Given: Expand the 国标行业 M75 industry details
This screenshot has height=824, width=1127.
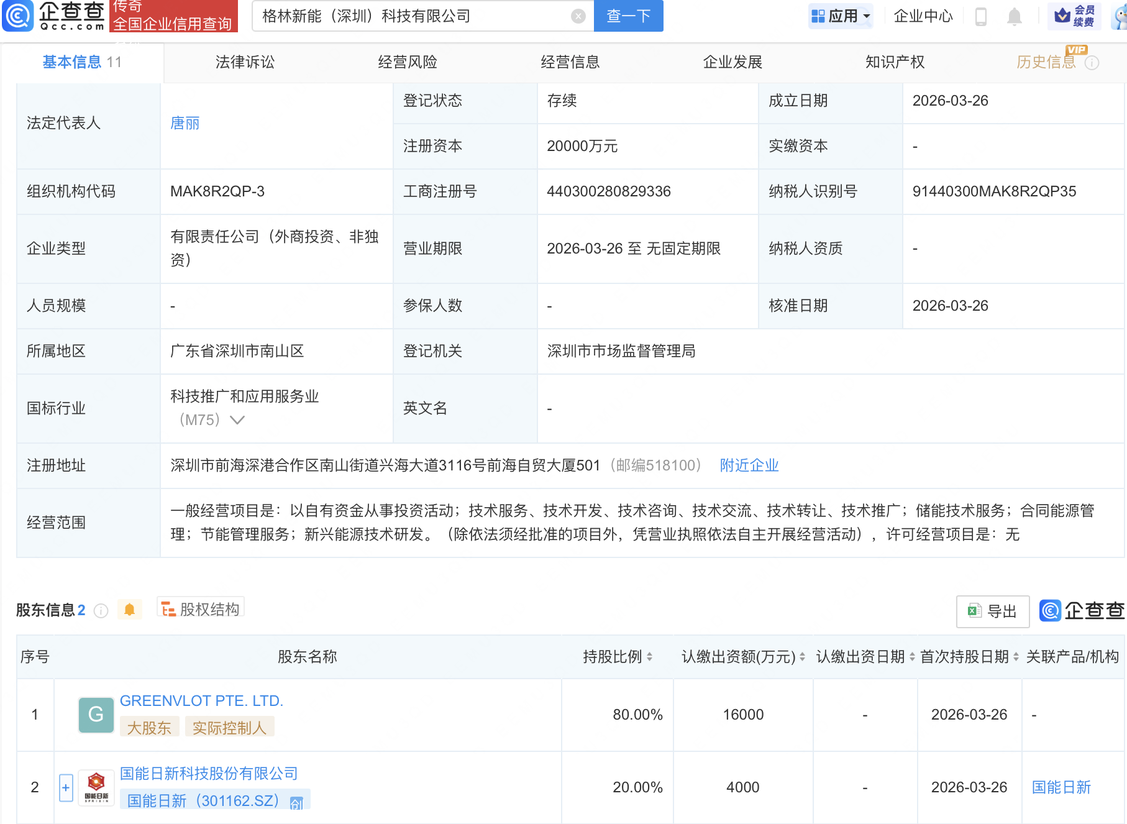Looking at the screenshot, I should 237,420.
